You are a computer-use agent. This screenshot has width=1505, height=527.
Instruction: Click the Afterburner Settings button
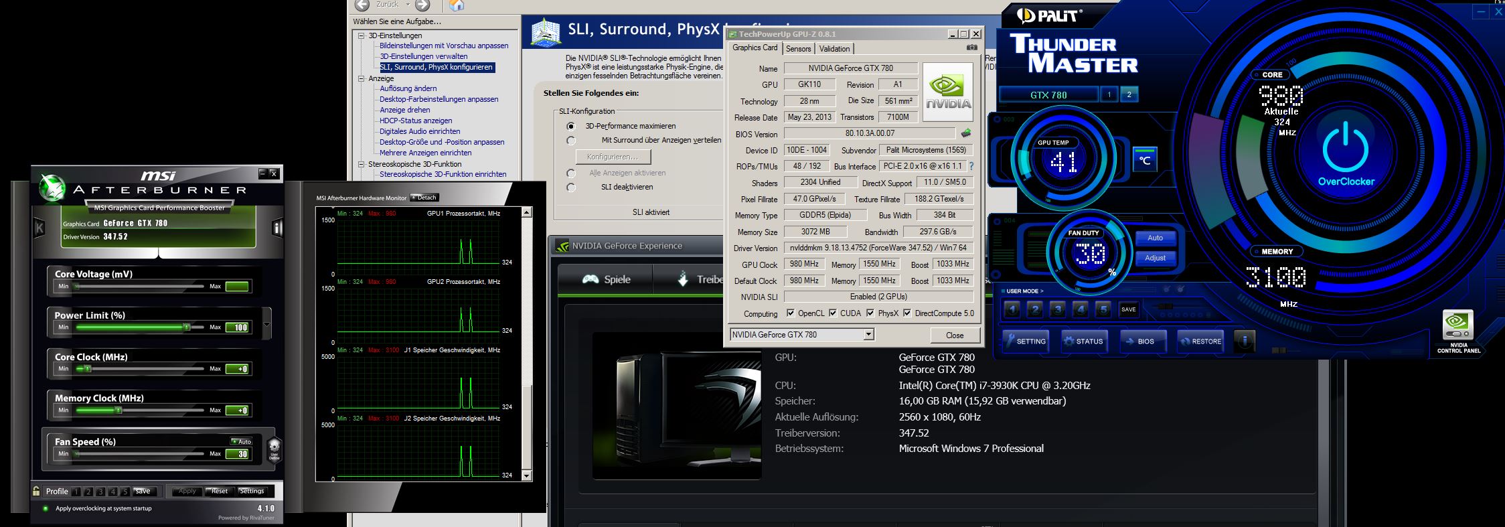coord(252,491)
